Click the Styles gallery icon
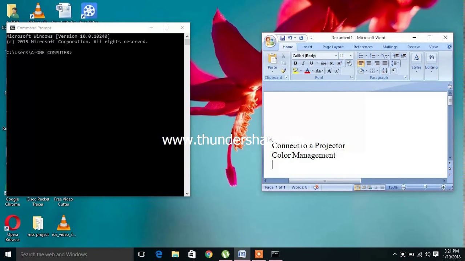 416,58
